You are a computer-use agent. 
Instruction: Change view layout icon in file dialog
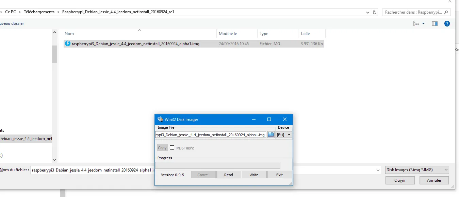[416, 23]
